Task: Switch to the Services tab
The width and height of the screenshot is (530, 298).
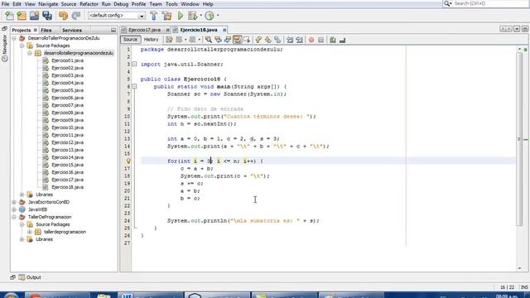Action: click(72, 30)
